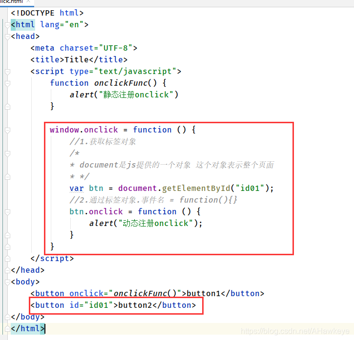Click the var keyword before btn
The width and height of the screenshot is (354, 340).
[x=77, y=188]
